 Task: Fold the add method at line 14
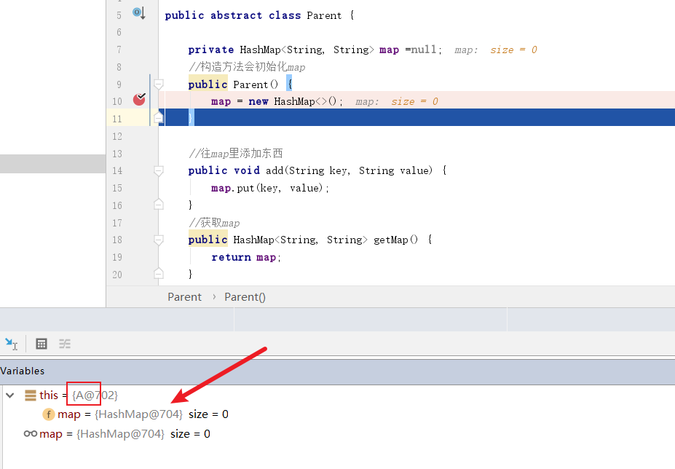coord(158,170)
